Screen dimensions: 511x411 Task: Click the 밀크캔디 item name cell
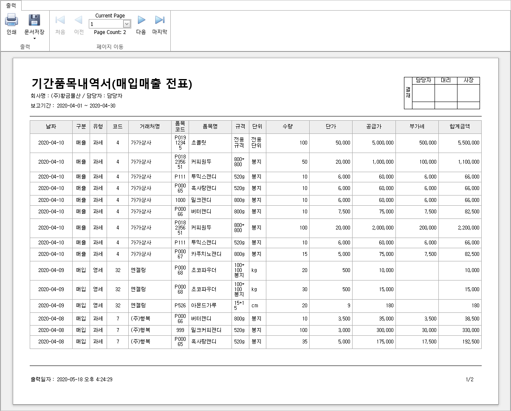(210, 200)
